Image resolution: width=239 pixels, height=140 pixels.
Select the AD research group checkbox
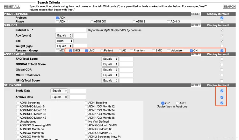click(x=120, y=50)
